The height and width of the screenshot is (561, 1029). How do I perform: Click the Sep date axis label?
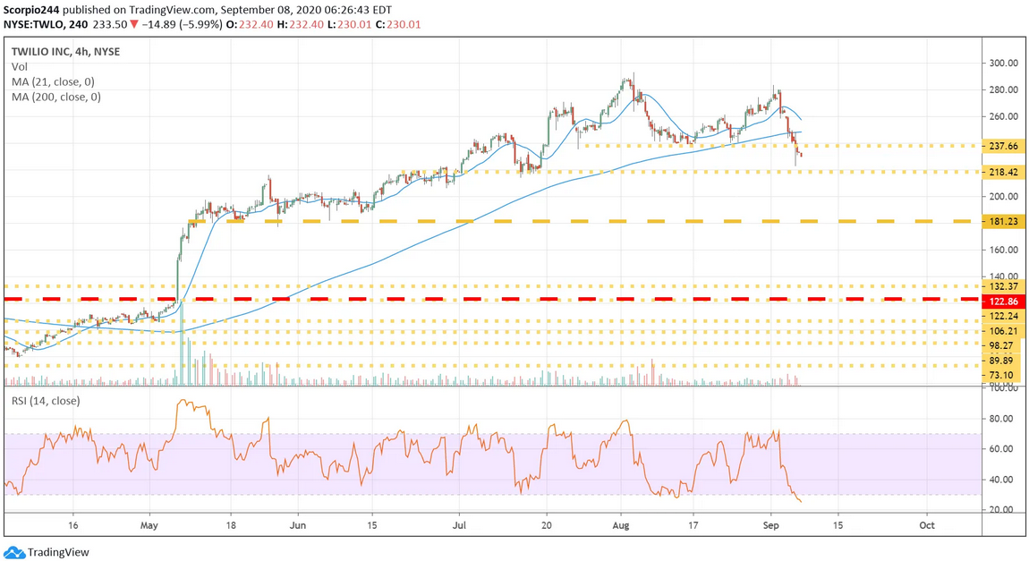pyautogui.click(x=771, y=525)
